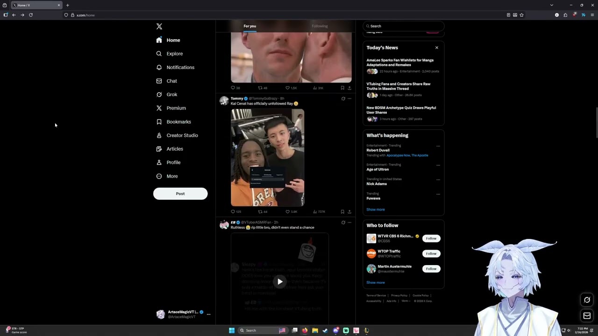The image size is (598, 336).
Task: Click the X search input field
Action: [403, 26]
